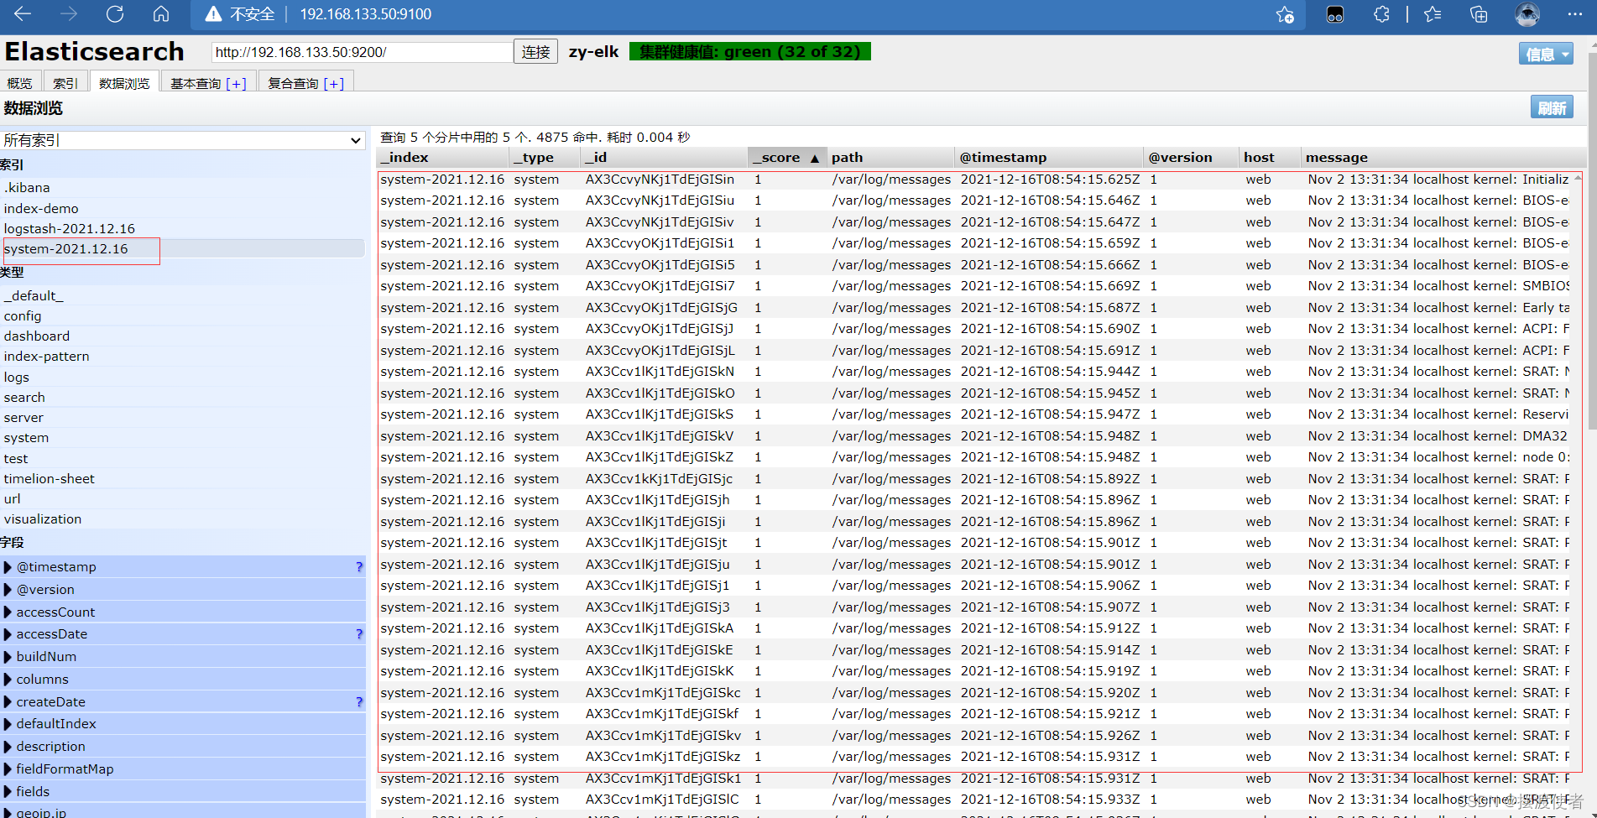The image size is (1597, 818).
Task: Sort by the @timestamp column header
Action: (x=1049, y=157)
